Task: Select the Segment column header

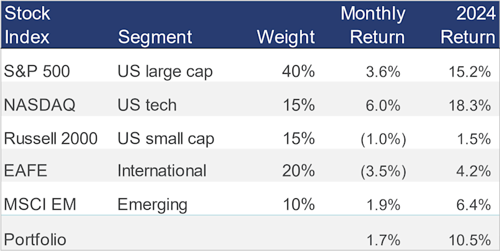Action: [x=155, y=37]
